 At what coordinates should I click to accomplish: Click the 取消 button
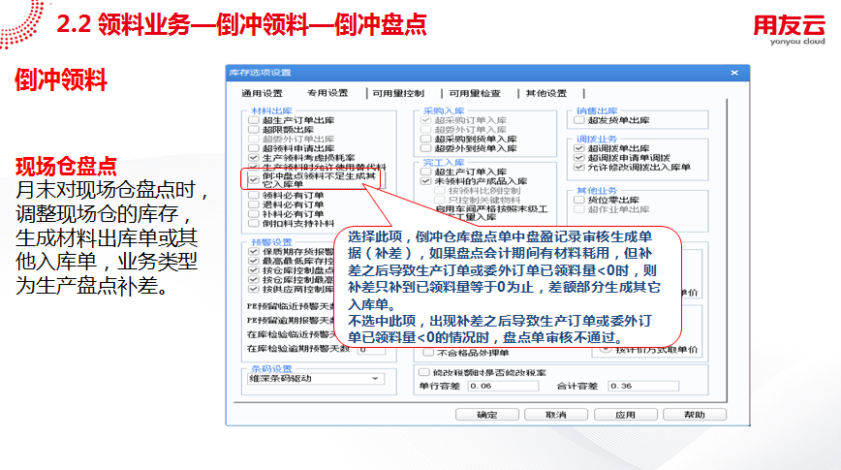pos(556,414)
